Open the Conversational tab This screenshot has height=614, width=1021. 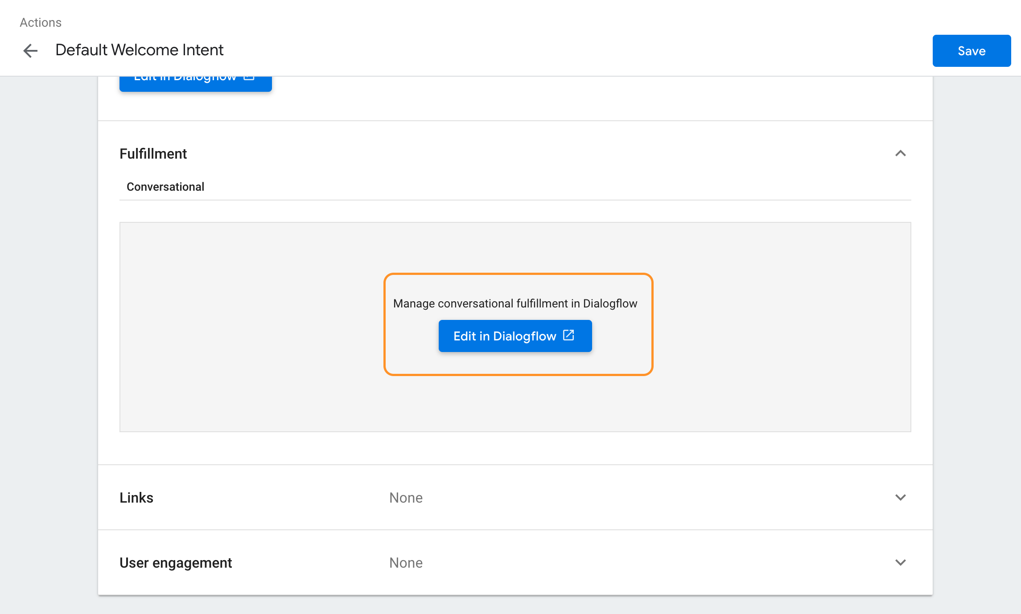point(165,187)
